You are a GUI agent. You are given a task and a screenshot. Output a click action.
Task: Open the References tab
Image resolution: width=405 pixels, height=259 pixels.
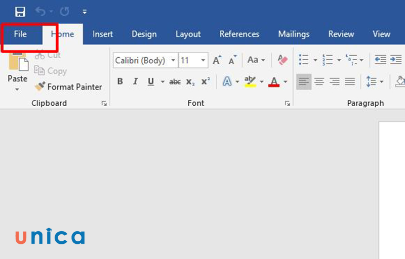tap(239, 34)
